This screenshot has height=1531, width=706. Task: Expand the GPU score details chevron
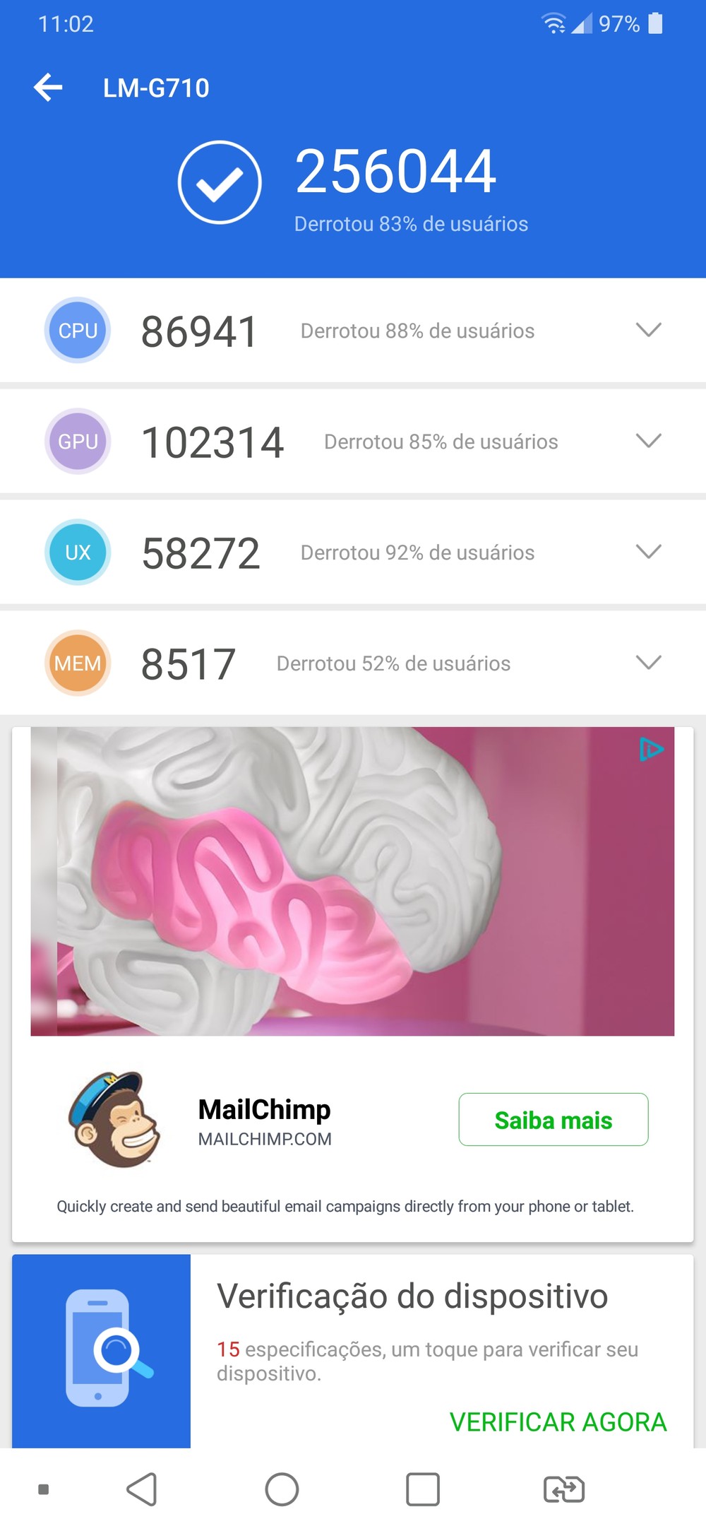pos(648,441)
